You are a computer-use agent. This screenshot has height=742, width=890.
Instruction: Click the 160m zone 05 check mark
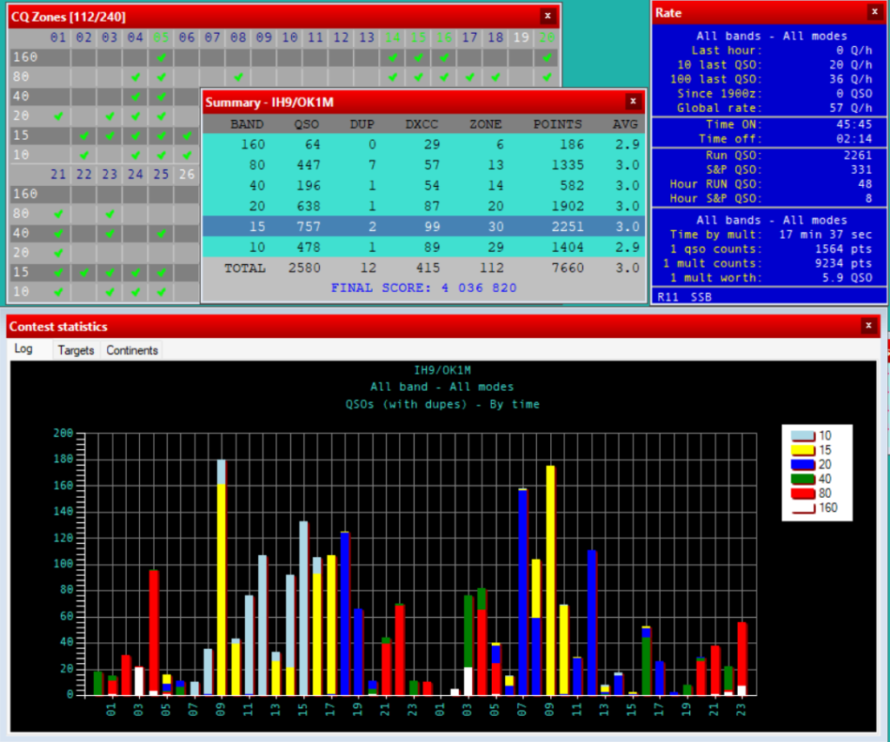point(161,57)
